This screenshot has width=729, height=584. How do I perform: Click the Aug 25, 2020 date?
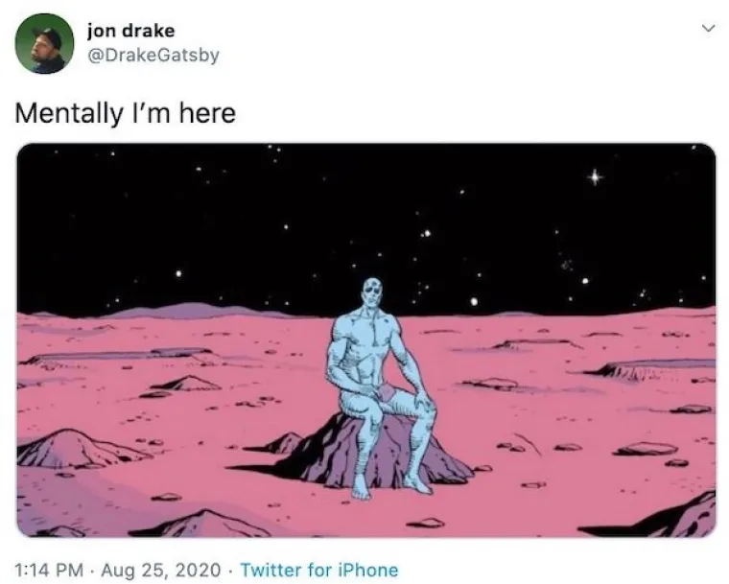point(160,570)
